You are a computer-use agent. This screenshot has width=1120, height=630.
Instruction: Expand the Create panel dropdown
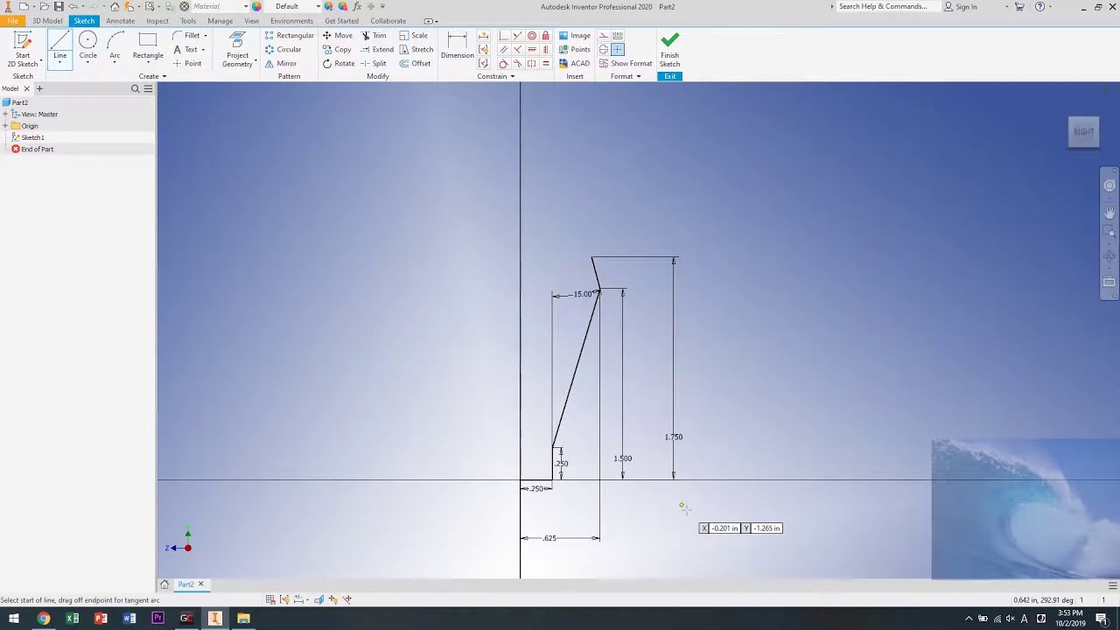click(152, 76)
